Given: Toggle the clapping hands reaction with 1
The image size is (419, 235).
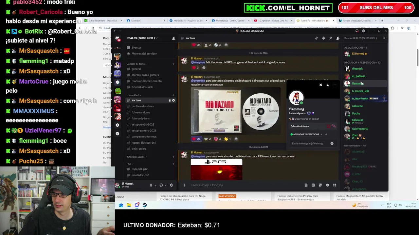Looking at the screenshot, I should [228, 139].
